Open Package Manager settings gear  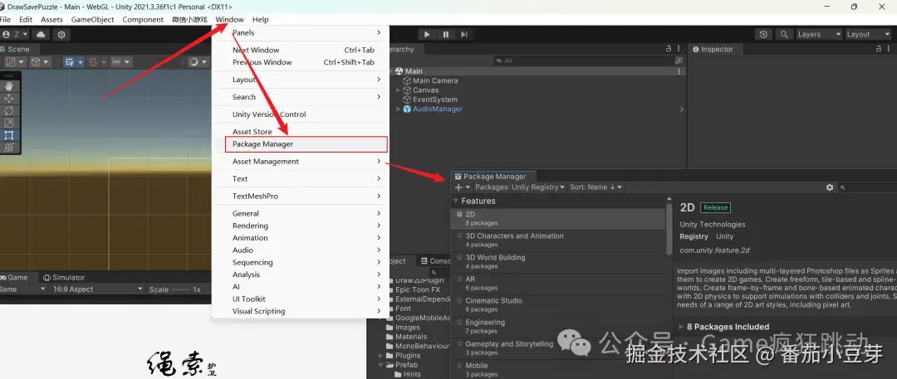pos(830,187)
